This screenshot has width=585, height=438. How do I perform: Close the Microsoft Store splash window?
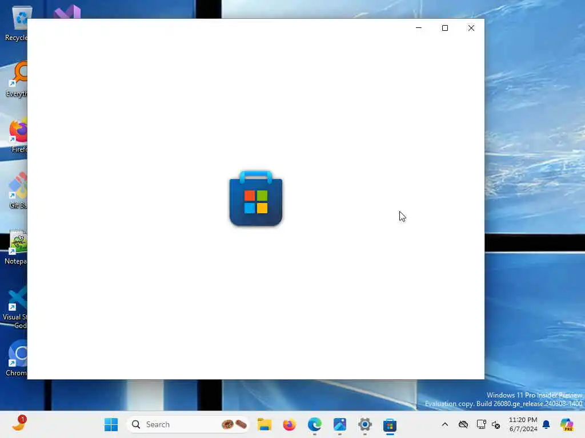(471, 28)
